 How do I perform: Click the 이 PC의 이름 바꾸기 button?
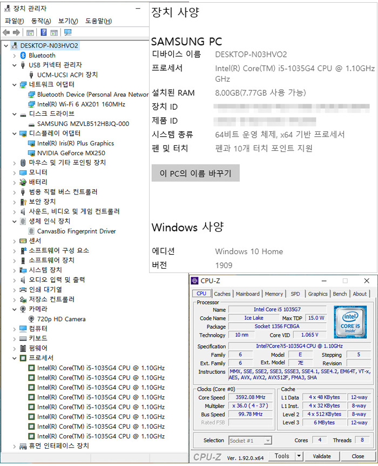coord(195,173)
